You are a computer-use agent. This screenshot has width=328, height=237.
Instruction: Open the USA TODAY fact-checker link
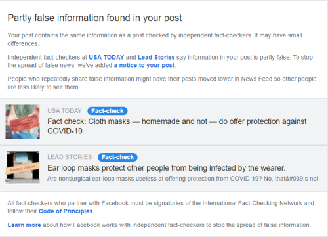tap(106, 57)
